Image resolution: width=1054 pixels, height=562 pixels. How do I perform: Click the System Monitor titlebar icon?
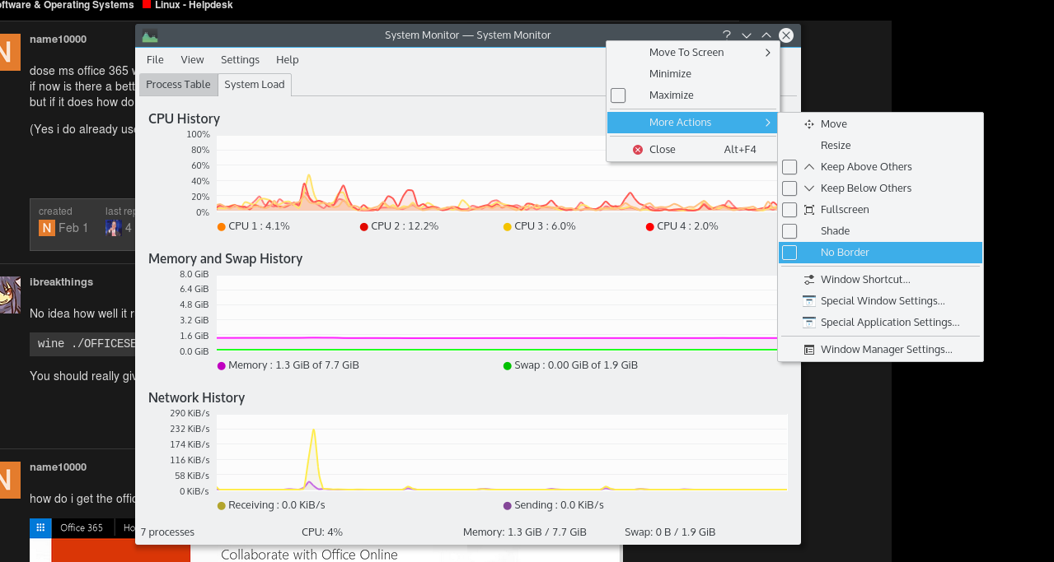tap(150, 35)
